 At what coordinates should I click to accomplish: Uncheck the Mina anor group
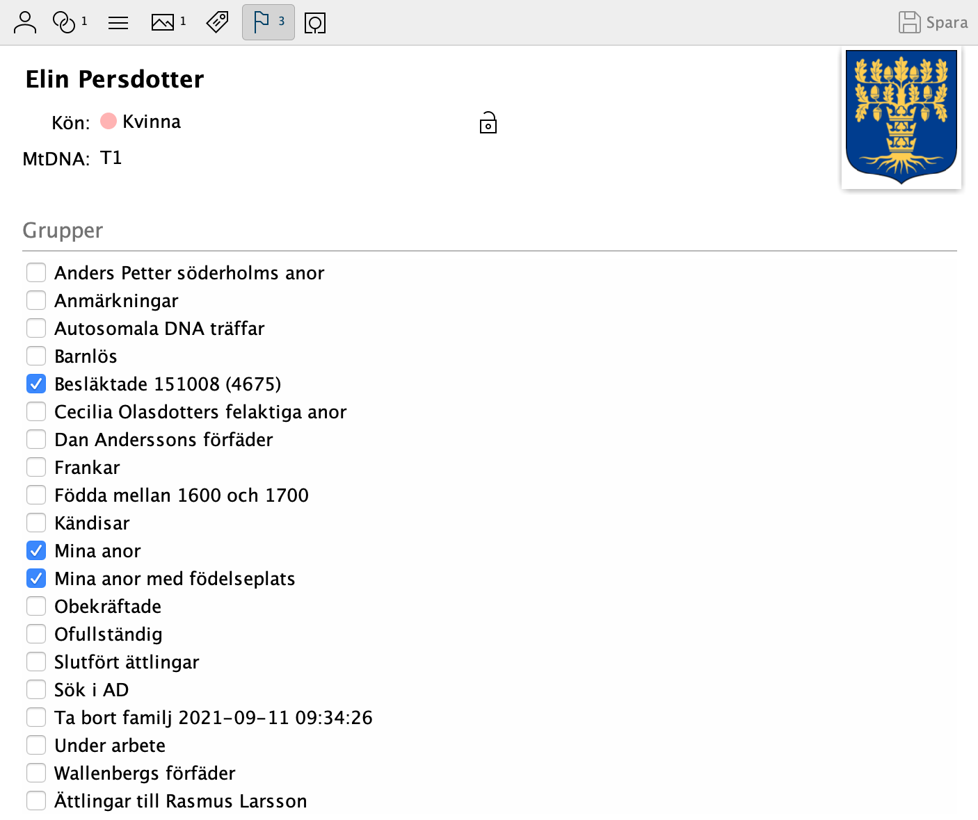coord(36,550)
